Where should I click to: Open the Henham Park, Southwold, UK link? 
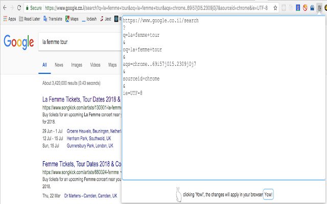[89, 138]
